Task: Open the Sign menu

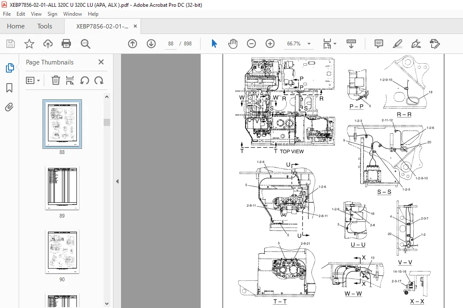Action: click(x=52, y=14)
